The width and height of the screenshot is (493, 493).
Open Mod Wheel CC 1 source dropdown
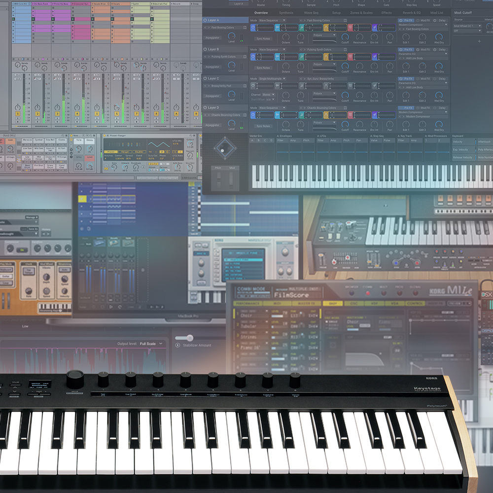pyautogui.click(x=467, y=26)
